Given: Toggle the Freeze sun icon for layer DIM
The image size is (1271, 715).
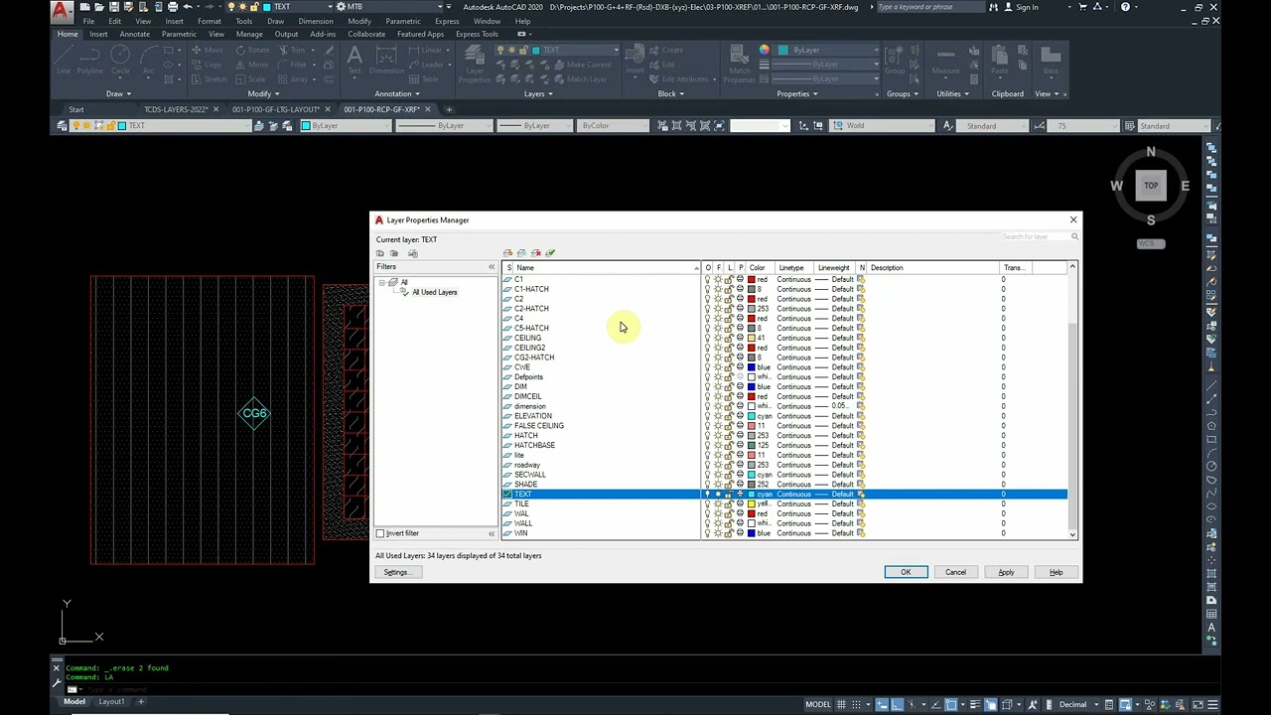Looking at the screenshot, I should click(718, 386).
